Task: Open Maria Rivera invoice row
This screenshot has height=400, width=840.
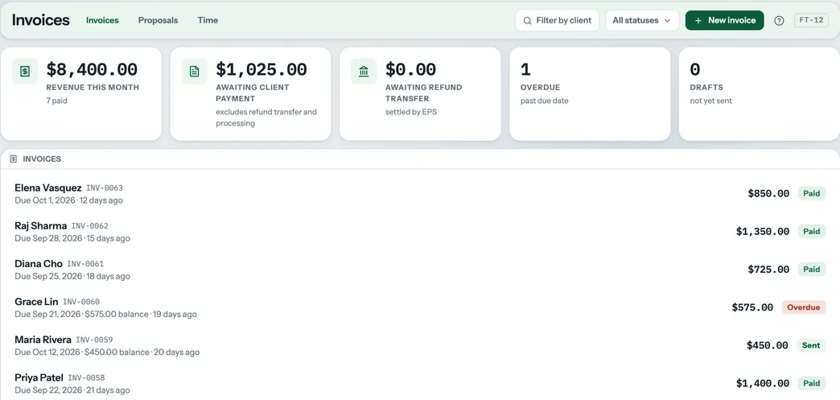Action: pos(420,345)
